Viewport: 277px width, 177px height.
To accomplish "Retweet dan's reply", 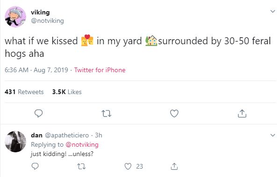I will [81, 166].
